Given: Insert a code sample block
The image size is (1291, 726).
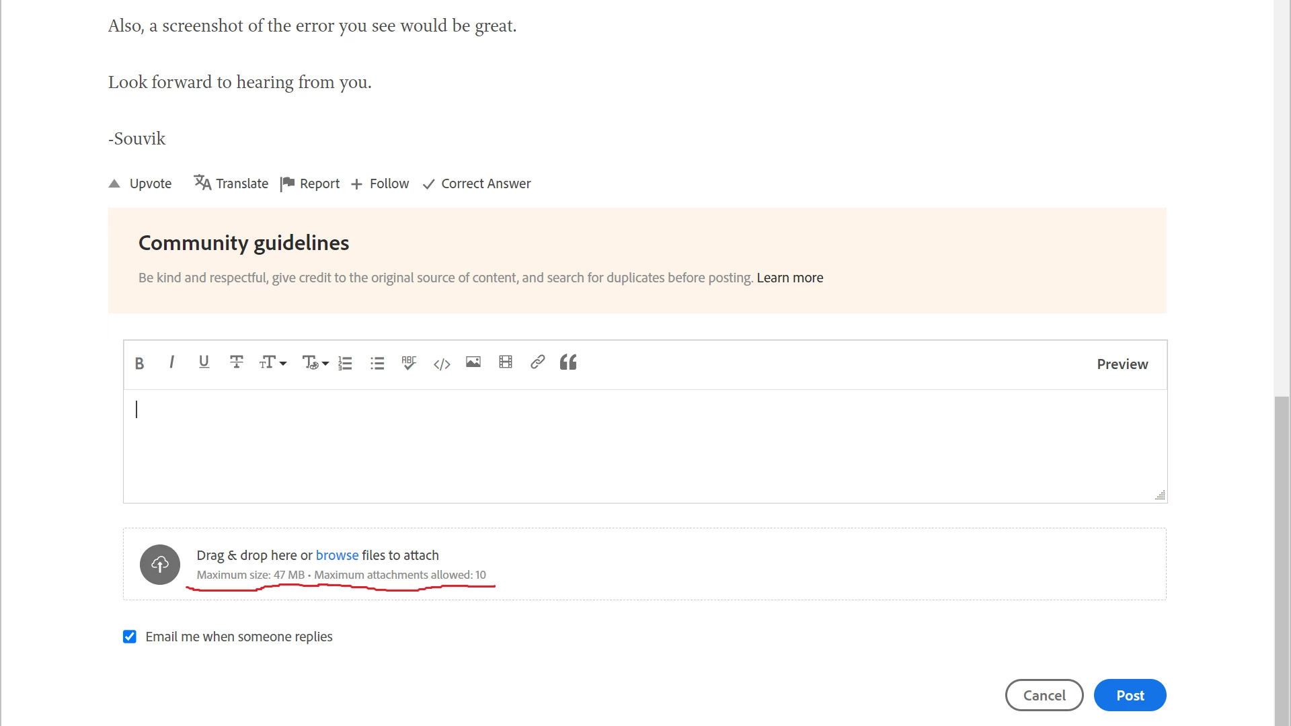Looking at the screenshot, I should click(442, 364).
